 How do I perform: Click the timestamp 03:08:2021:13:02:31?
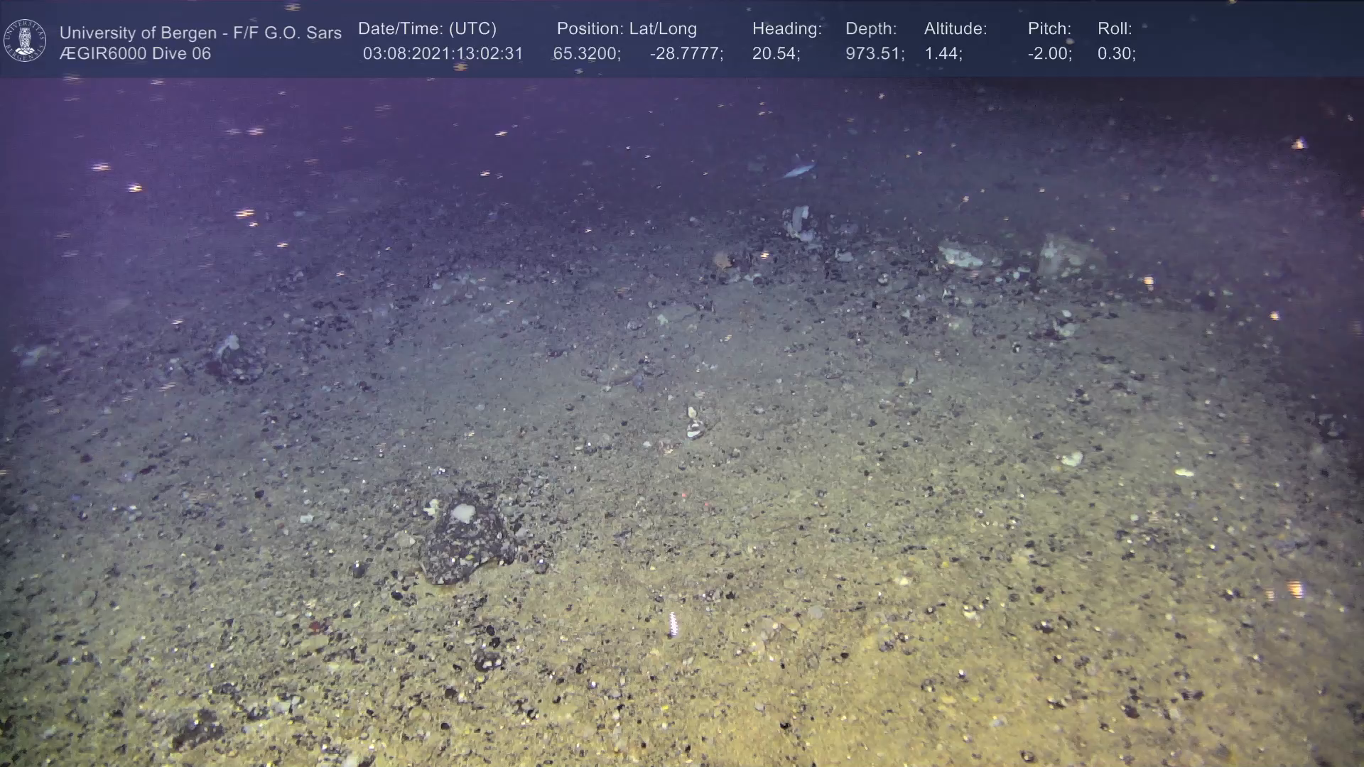tap(443, 54)
